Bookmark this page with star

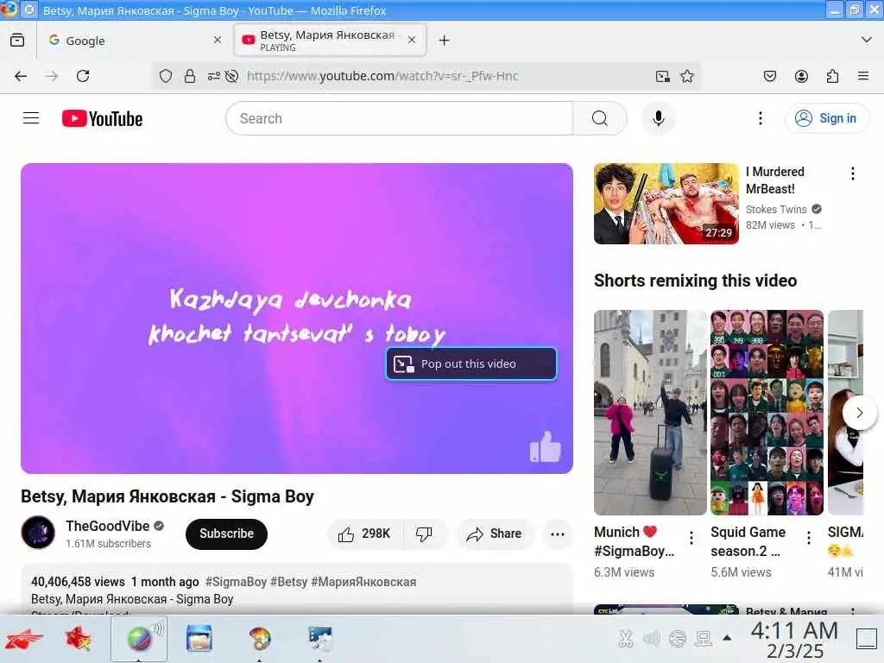pos(686,76)
